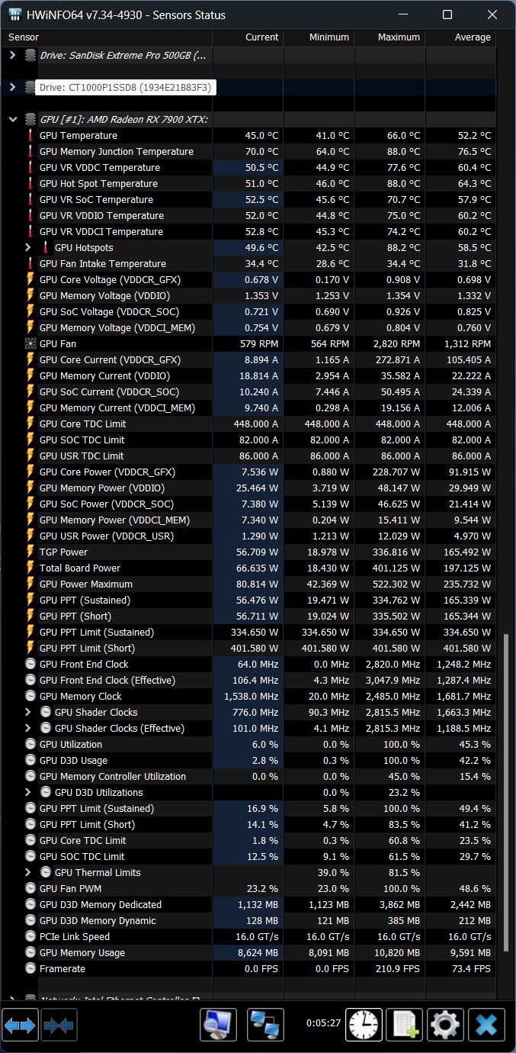Select GPU Memory Power (VDDIO) row
This screenshot has width=516, height=1053.
tap(248, 488)
